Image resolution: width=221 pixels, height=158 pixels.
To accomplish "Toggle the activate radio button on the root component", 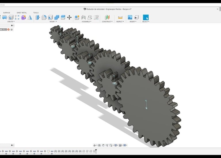I will point(12,30).
